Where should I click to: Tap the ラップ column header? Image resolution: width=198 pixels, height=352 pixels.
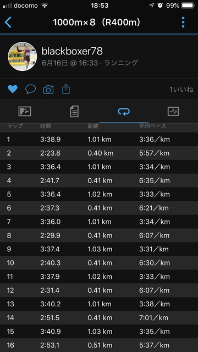(x=15, y=126)
